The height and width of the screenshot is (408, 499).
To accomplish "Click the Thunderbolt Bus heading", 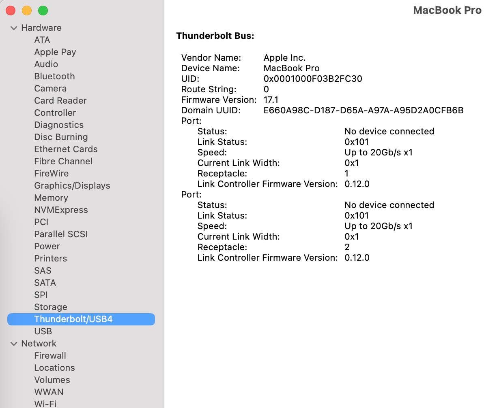I will (x=215, y=36).
